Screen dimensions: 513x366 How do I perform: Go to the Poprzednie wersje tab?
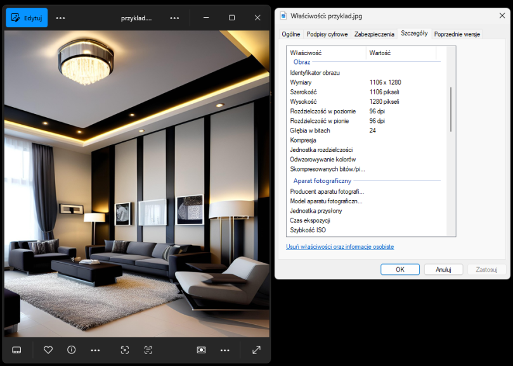click(x=457, y=34)
